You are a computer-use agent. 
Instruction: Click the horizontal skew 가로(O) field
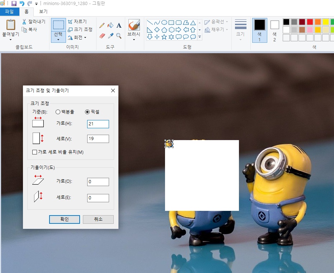coord(98,182)
